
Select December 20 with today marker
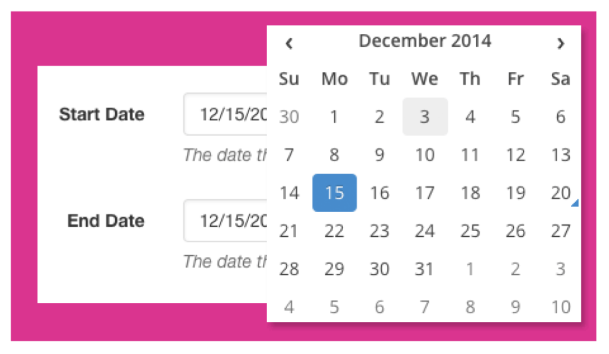point(560,193)
